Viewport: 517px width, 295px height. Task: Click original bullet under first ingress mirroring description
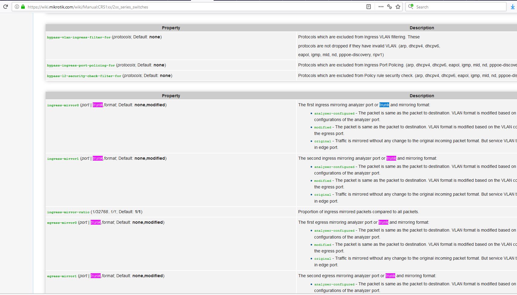click(x=323, y=141)
